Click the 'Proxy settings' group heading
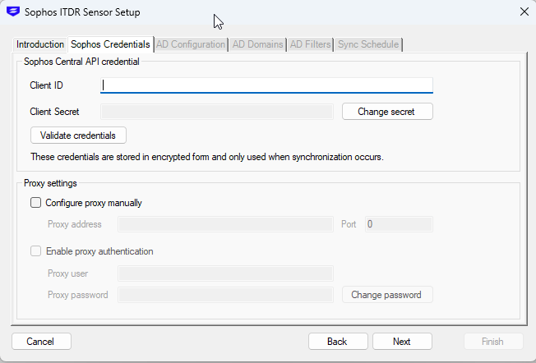Viewport: 536px width, 363px height. [50, 183]
